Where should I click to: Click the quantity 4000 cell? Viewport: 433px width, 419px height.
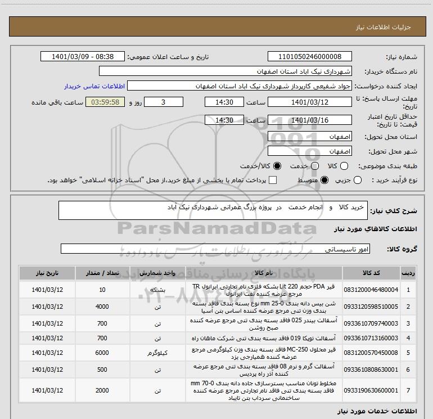pos(102,307)
